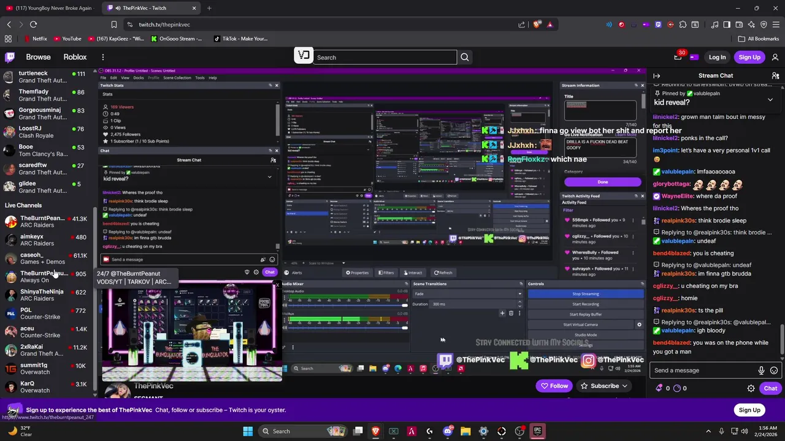Toggle the browser sidebar panel
Screen dimensions: 785x441
click(x=727, y=24)
